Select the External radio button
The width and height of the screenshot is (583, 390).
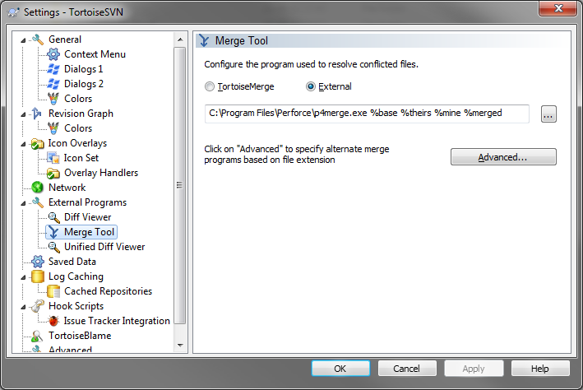(311, 86)
